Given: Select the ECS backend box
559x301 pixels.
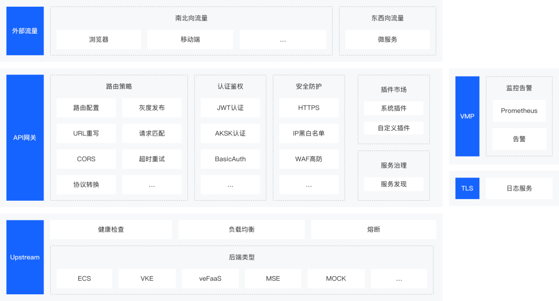Looking at the screenshot, I should [x=84, y=279].
